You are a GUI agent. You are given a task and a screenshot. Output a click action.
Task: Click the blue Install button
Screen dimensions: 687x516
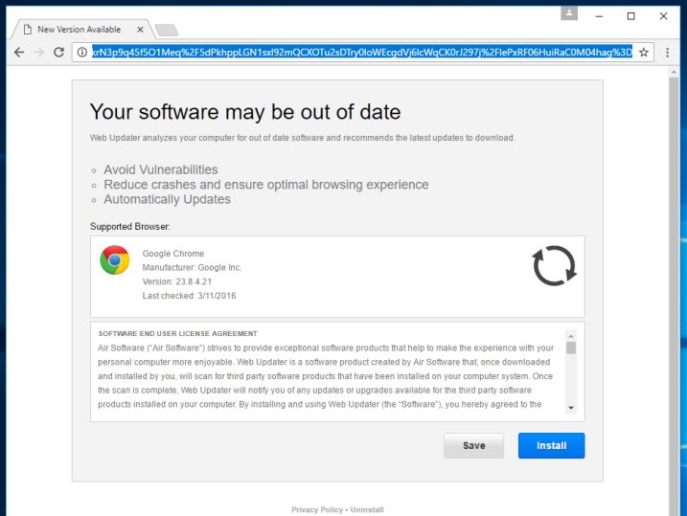click(x=551, y=445)
